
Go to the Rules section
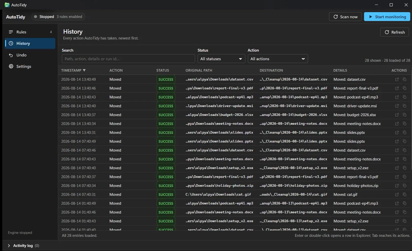tap(30, 32)
